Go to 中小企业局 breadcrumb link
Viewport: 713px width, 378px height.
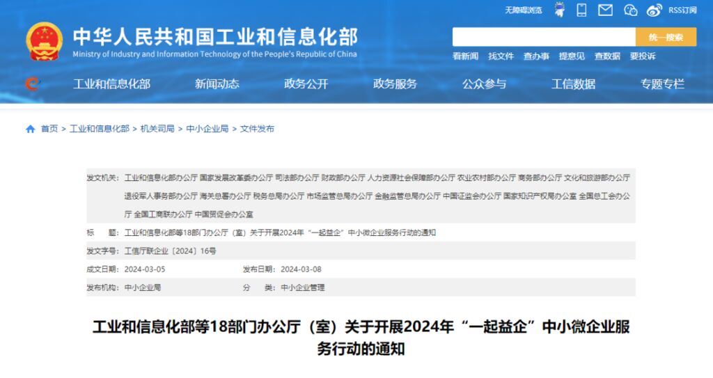coord(207,129)
